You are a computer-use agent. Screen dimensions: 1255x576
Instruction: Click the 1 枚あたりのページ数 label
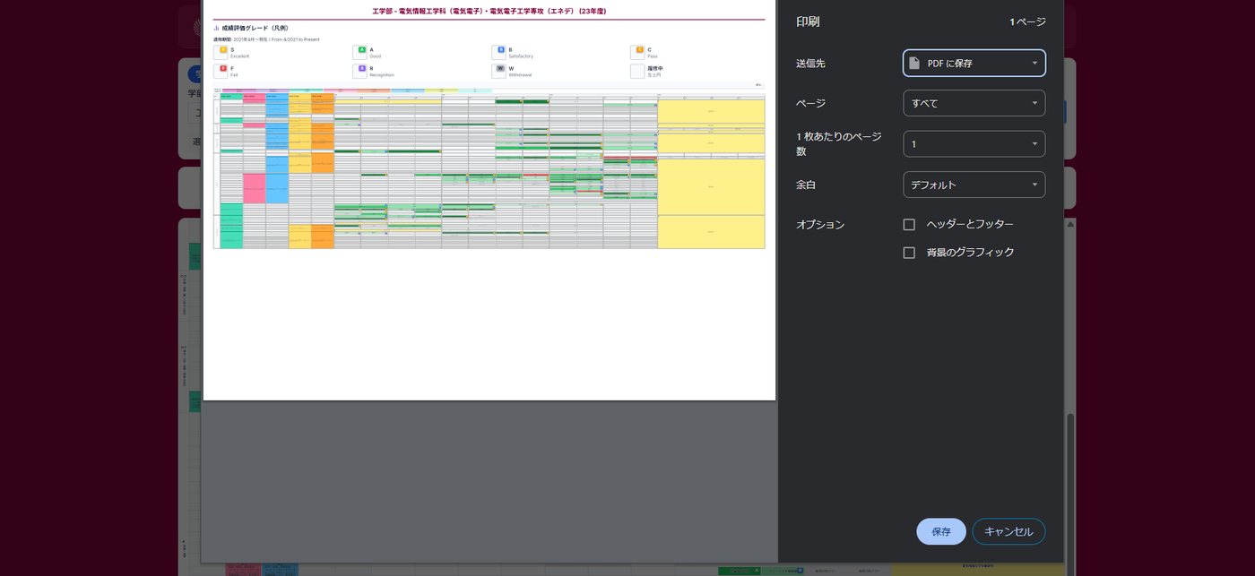tap(839, 144)
